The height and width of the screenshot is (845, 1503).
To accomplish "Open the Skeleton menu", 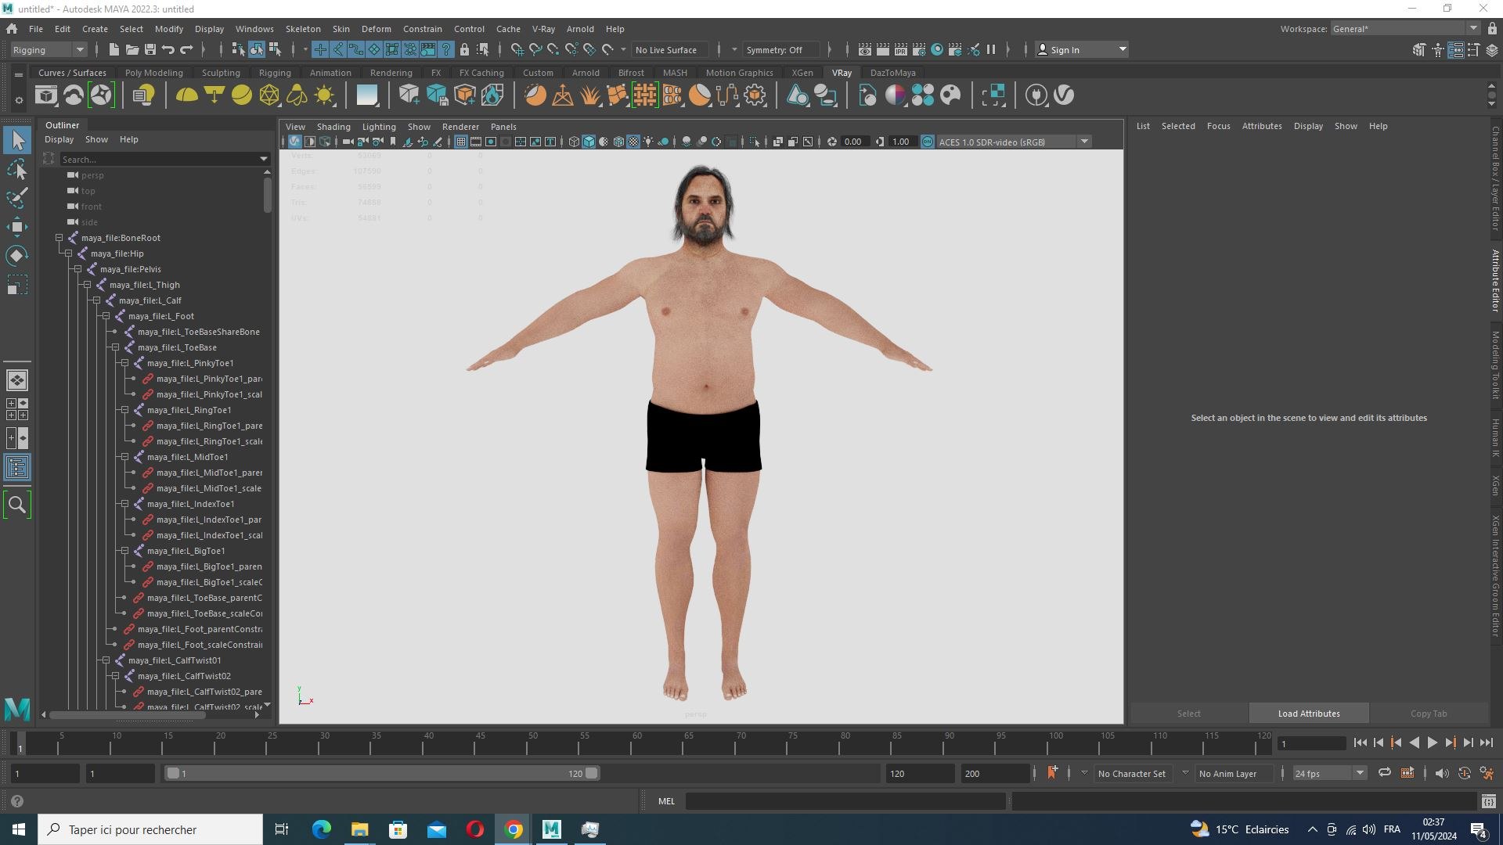I will coord(303,29).
